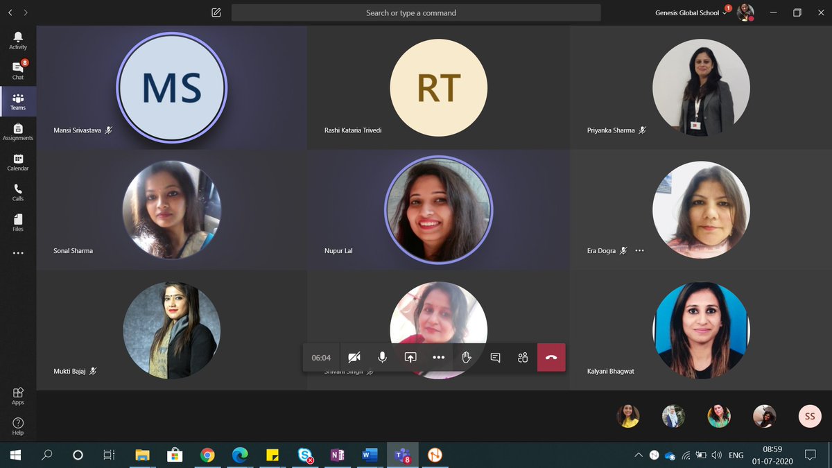Open more call actions with the ellipsis
The height and width of the screenshot is (468, 832).
(438, 357)
